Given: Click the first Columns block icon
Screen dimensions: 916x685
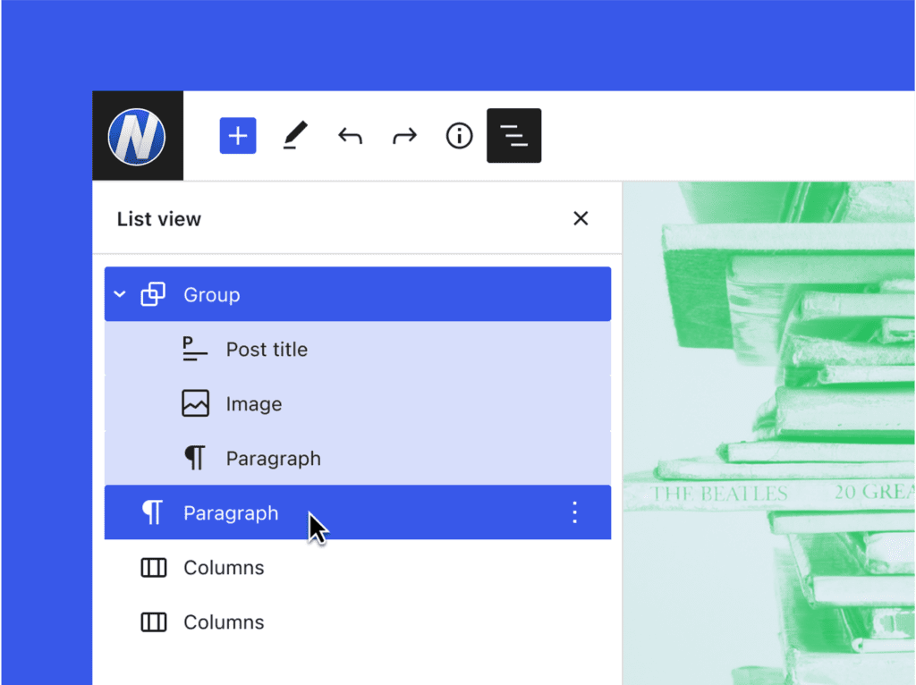Looking at the screenshot, I should click(154, 567).
